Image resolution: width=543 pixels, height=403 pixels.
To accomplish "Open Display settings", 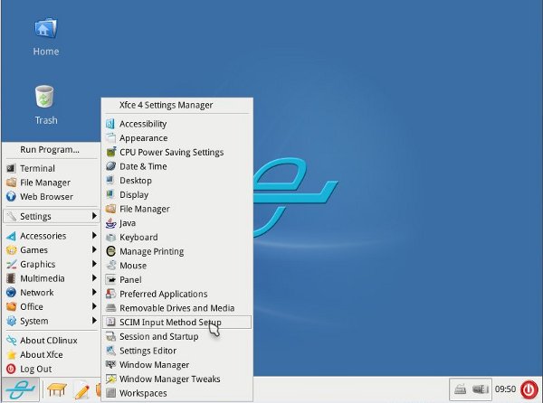I will click(x=177, y=194).
